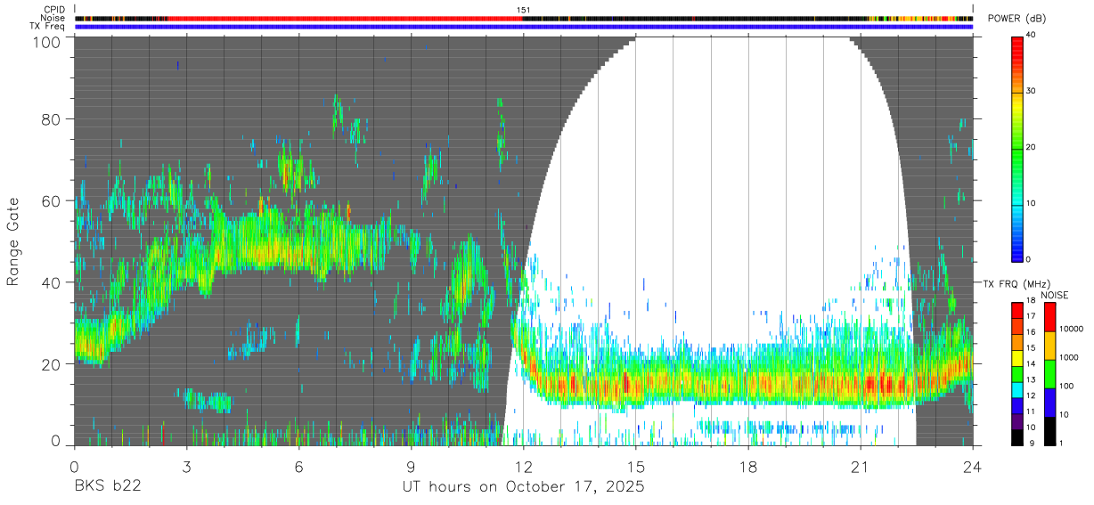Click the orange swatch in the NOISE legend
The height and width of the screenshot is (505, 1094).
coord(1050,345)
